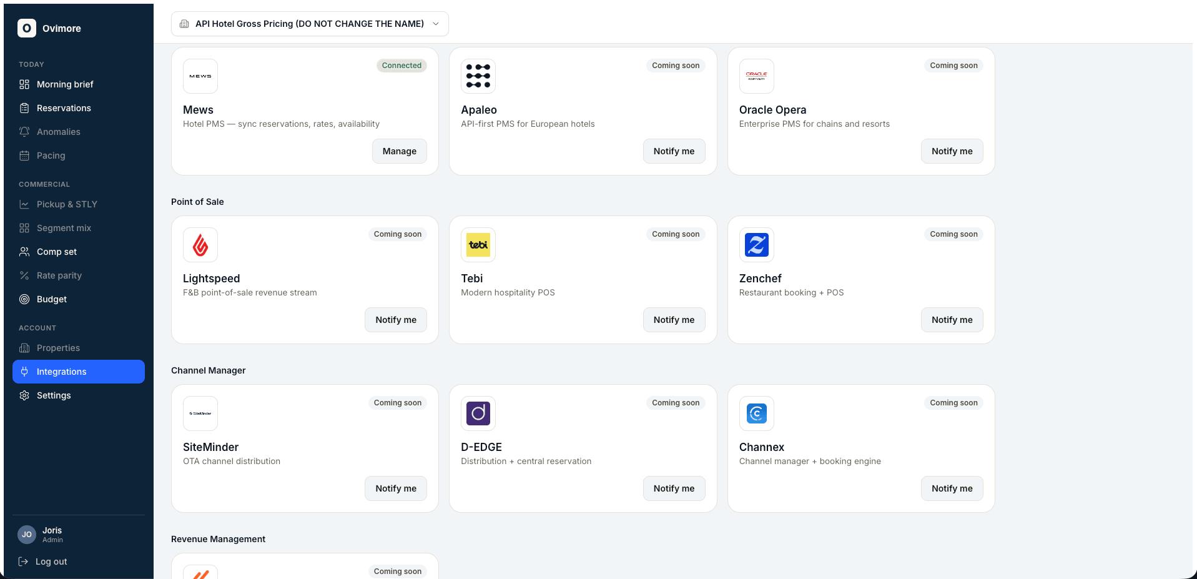The width and height of the screenshot is (1197, 579).
Task: Notify me about SiteMinder
Action: point(396,488)
